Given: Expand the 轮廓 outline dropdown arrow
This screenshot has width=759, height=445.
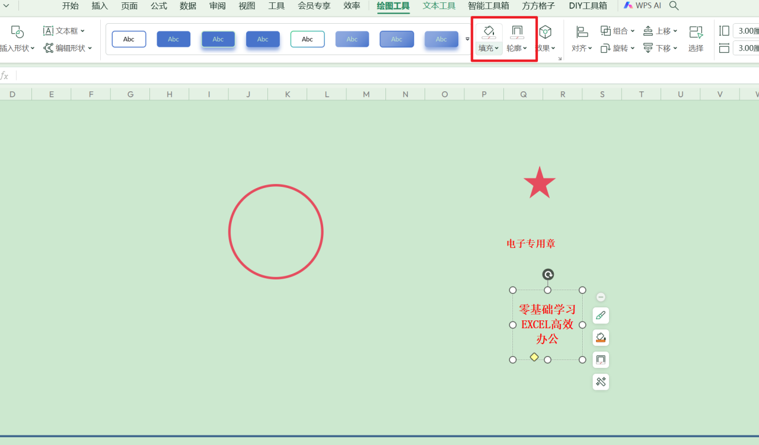Looking at the screenshot, I should click(x=525, y=49).
